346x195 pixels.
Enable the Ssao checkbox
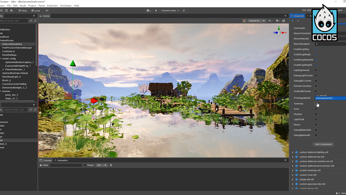[316, 109]
